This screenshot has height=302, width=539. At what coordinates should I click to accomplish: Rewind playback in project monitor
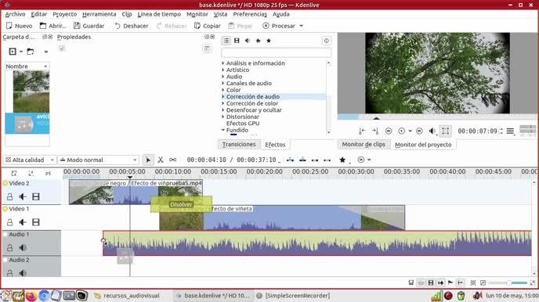389,131
